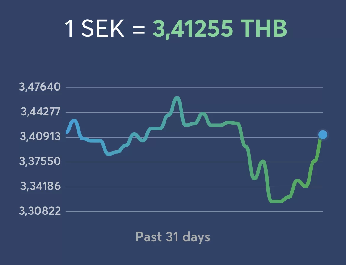Click the SEK currency code in header
This screenshot has height=265, width=346.
click(x=103, y=29)
